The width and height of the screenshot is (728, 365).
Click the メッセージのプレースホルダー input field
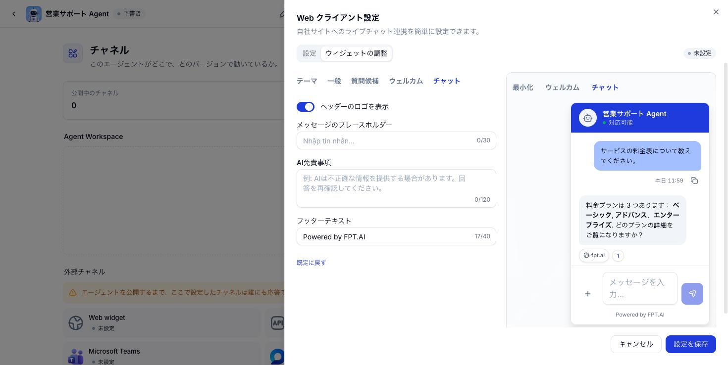tap(396, 140)
